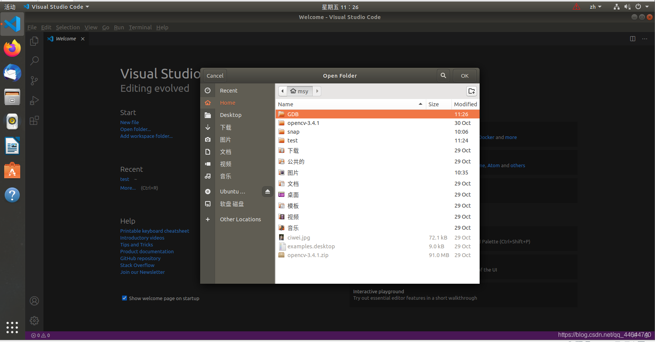This screenshot has height=342, width=655.
Task: Select the test folder in file list
Action: tap(377, 141)
